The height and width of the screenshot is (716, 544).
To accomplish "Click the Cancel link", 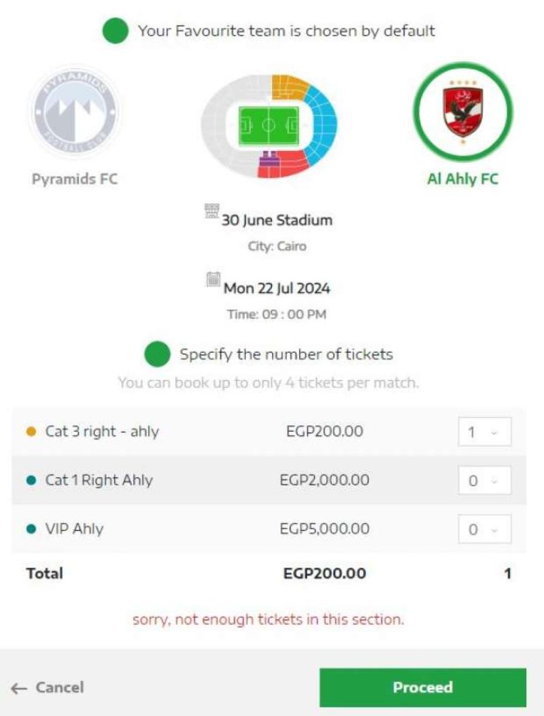I will [x=60, y=687].
